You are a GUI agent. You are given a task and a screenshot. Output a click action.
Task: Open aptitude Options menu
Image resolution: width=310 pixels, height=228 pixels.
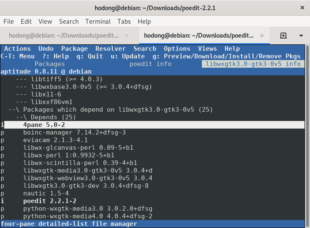pyautogui.click(x=177, y=49)
